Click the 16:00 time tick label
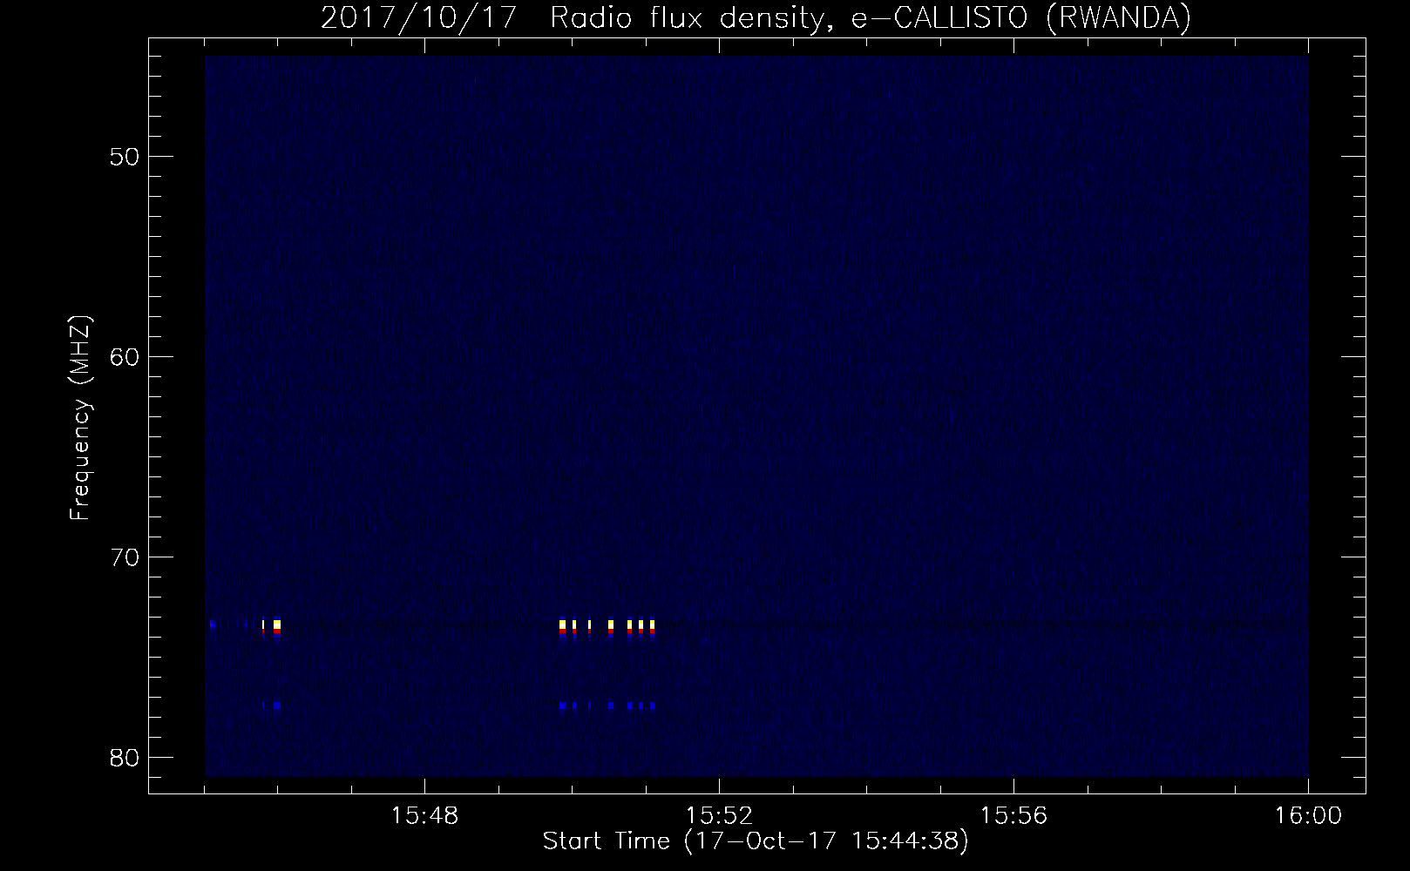This screenshot has width=1410, height=871. (x=1308, y=816)
